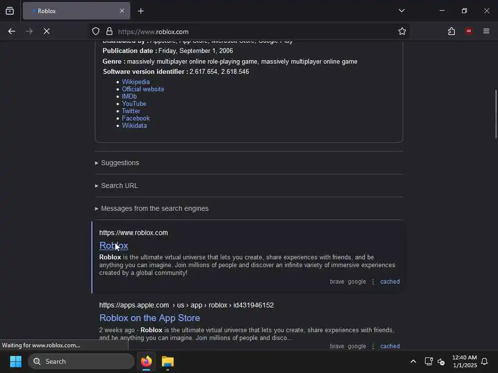Open the clock showing 12:40 AM
Screen dimensions: 498x373
tap(464, 361)
